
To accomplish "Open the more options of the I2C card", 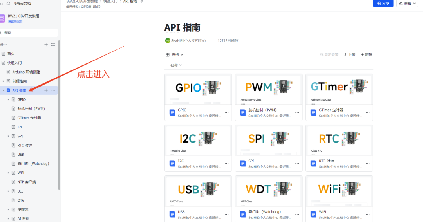I will point(227,163).
